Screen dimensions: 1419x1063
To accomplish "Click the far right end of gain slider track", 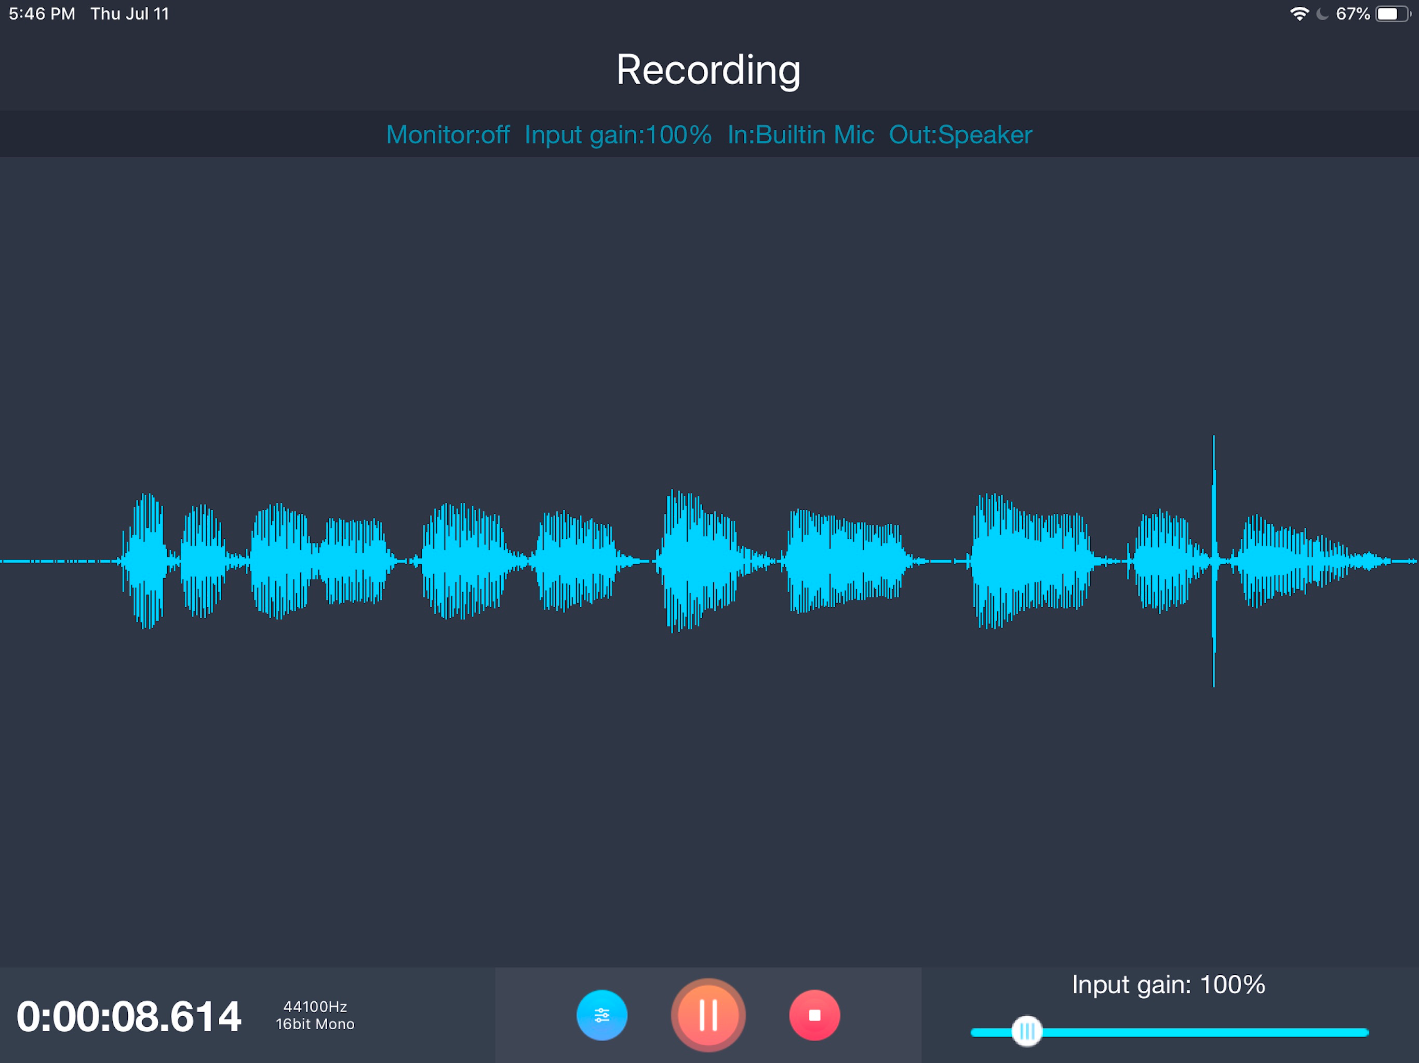I will [x=1363, y=1032].
